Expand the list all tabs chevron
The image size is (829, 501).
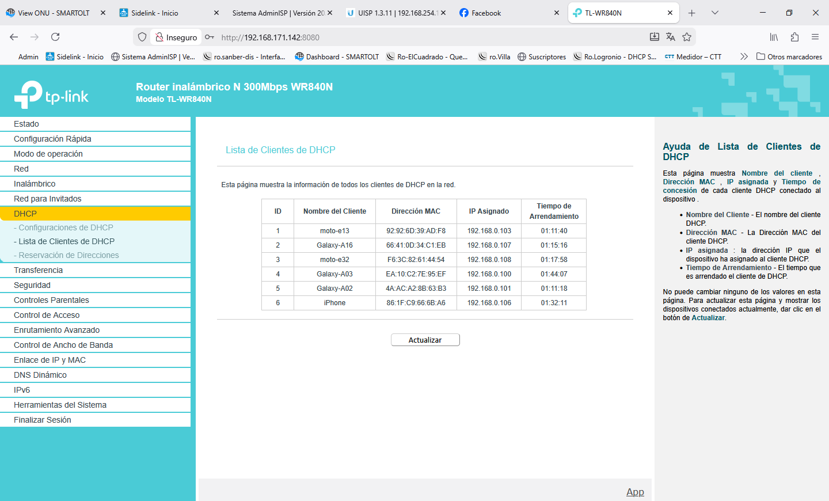(x=715, y=13)
